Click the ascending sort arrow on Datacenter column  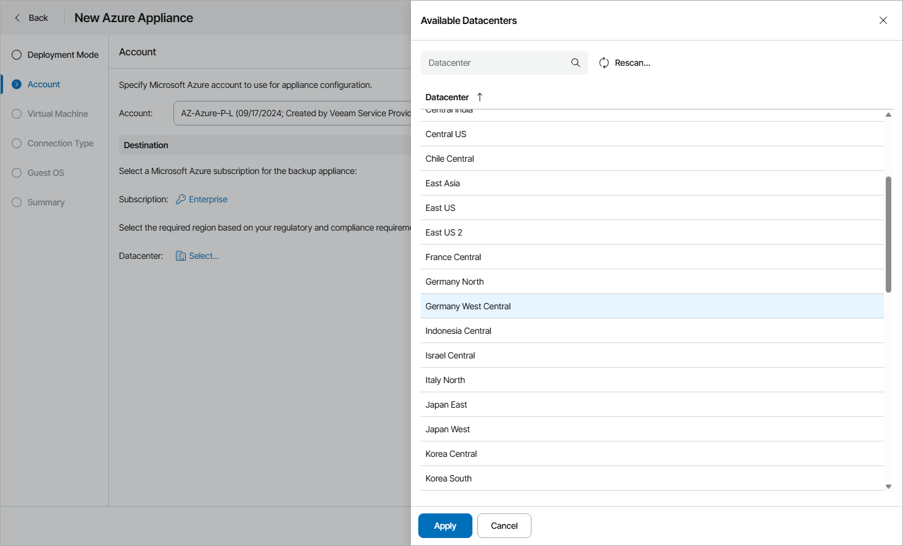pyautogui.click(x=479, y=97)
